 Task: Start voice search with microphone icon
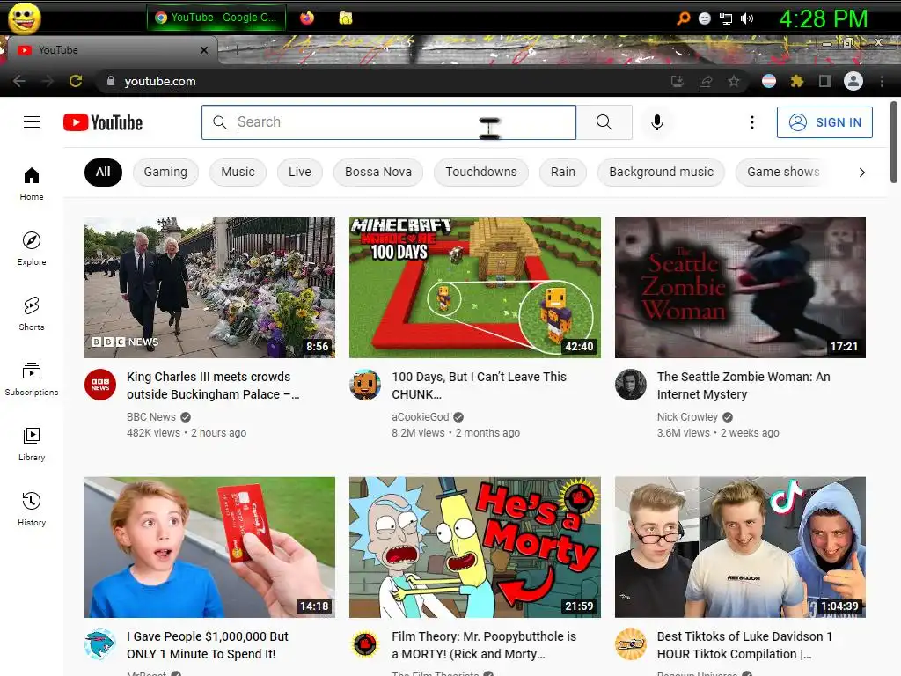click(656, 121)
